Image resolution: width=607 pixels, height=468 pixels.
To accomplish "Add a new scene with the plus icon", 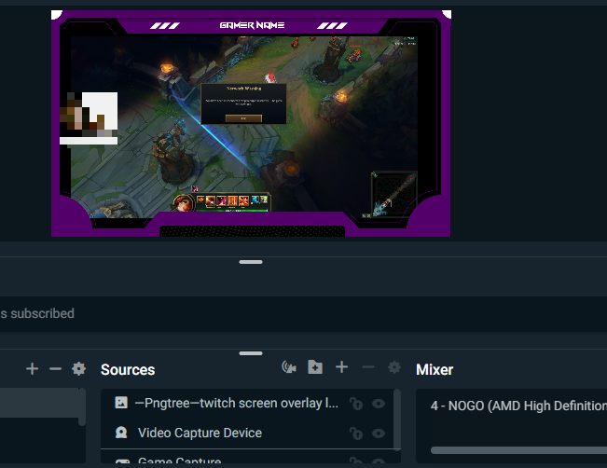I will click(x=32, y=369).
